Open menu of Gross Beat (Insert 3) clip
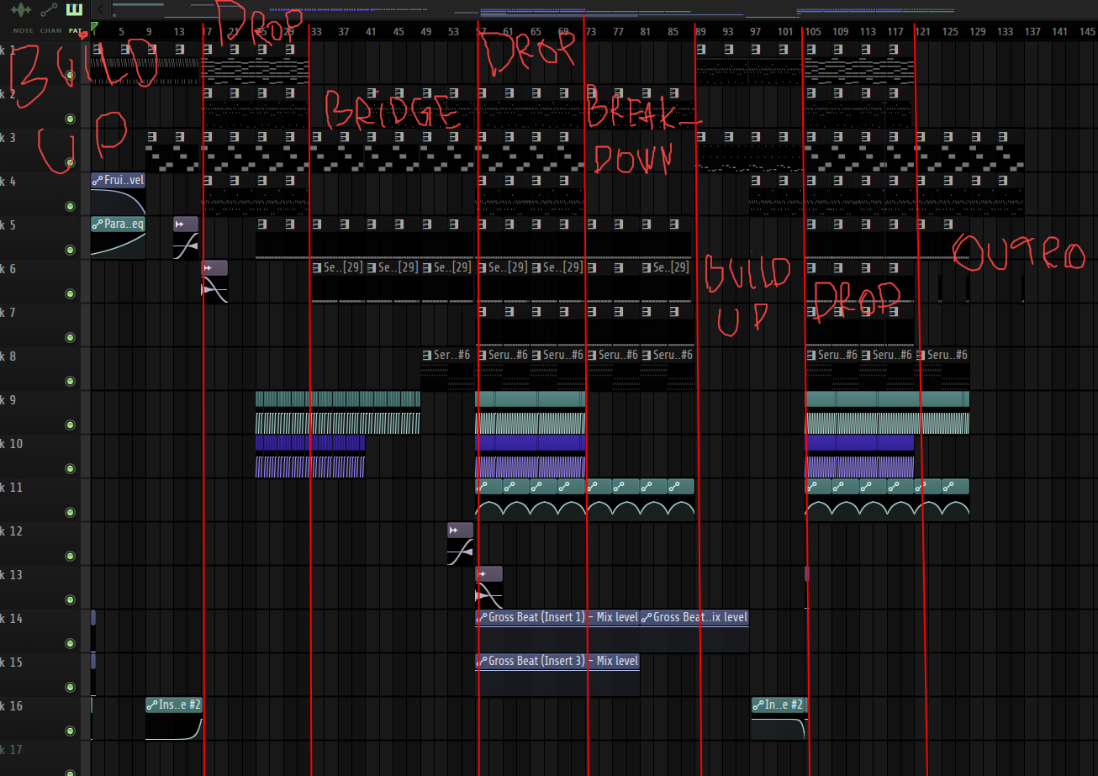The image size is (1098, 776). (x=482, y=662)
